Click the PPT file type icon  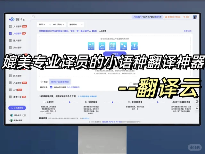click(x=124, y=46)
